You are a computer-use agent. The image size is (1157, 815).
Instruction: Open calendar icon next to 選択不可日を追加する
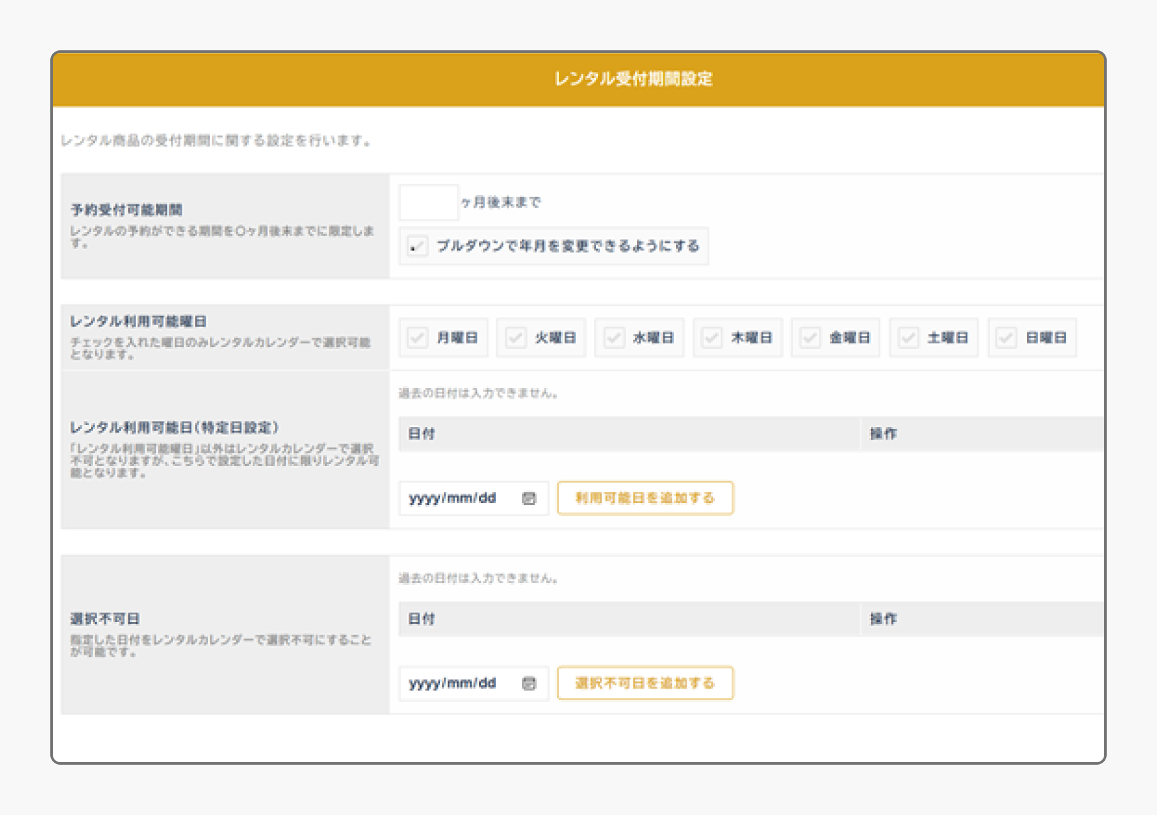(529, 683)
